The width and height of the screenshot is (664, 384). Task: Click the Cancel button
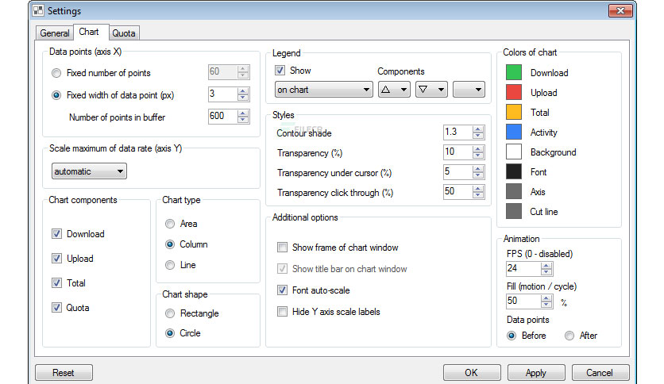click(x=600, y=373)
